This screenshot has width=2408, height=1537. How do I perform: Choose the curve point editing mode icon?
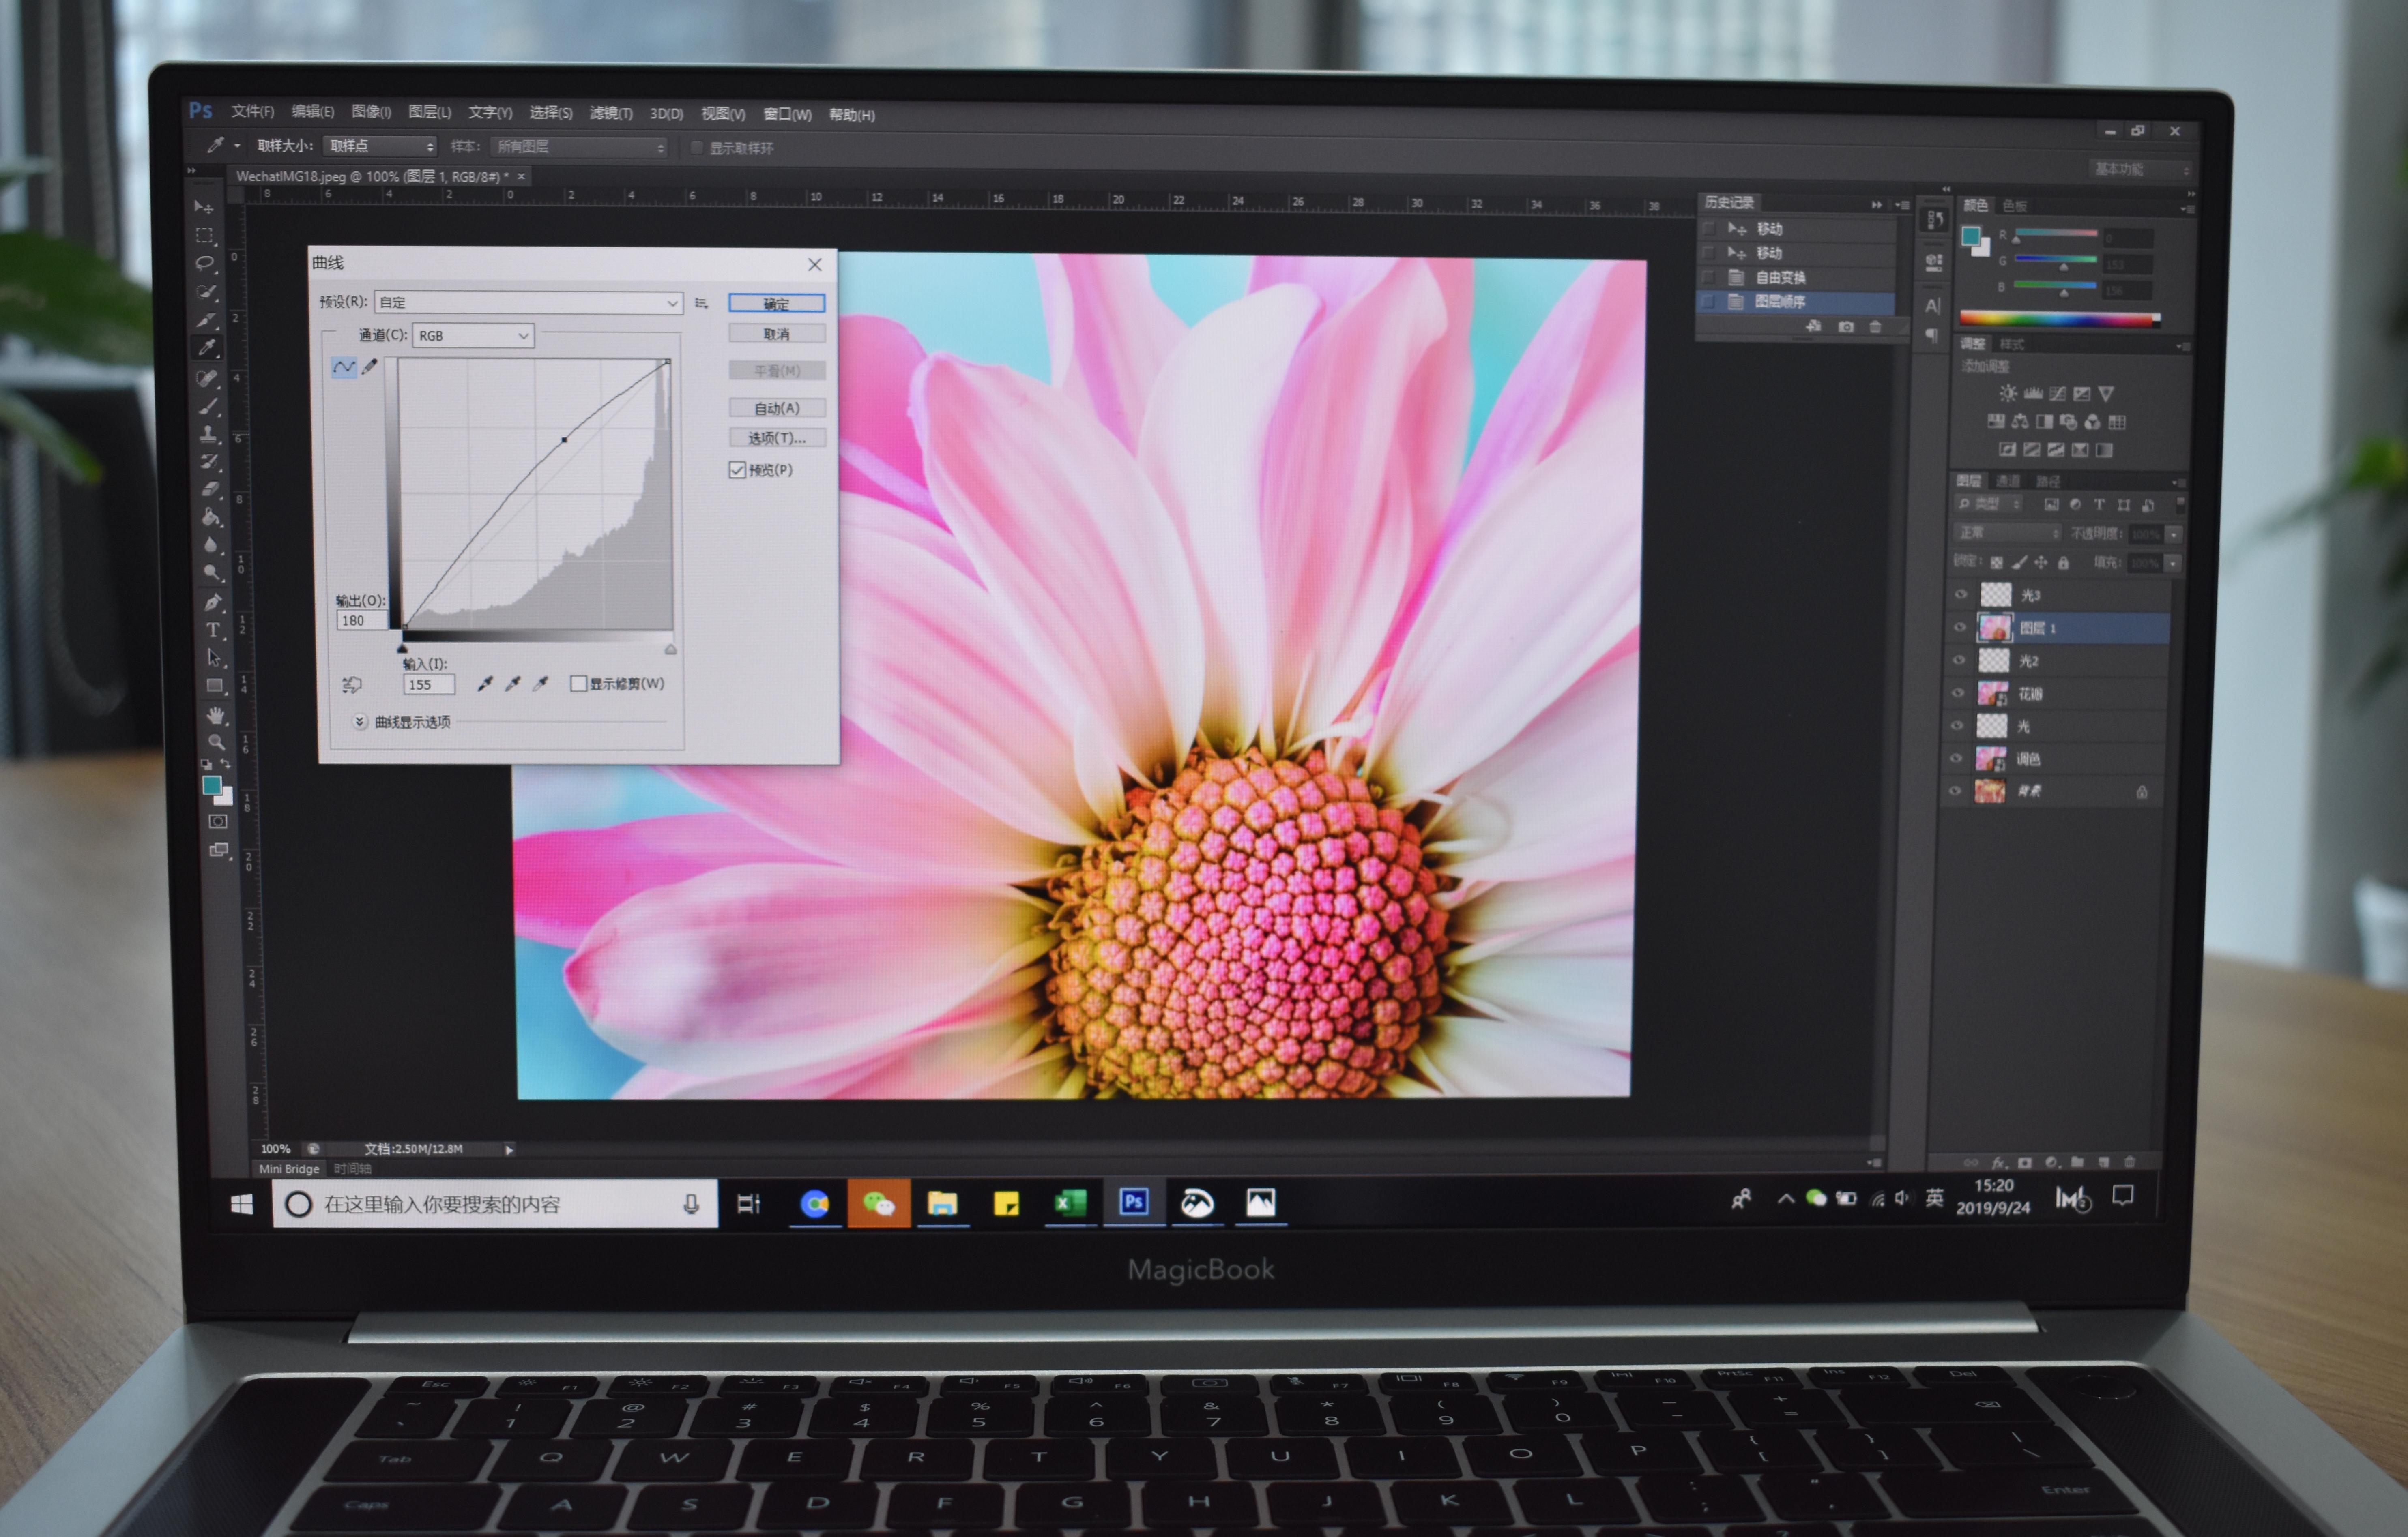(343, 368)
